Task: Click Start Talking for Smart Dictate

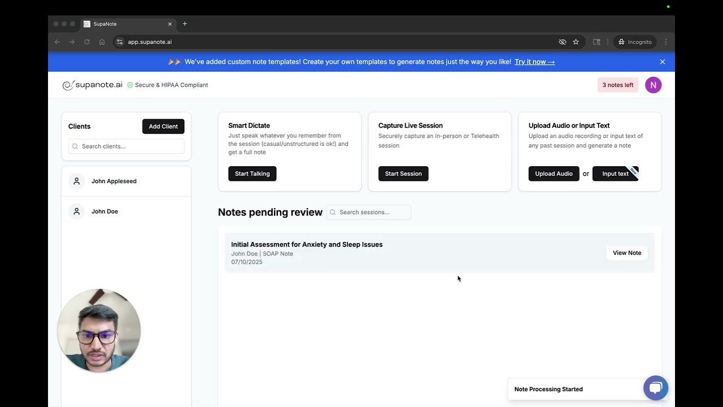Action: pyautogui.click(x=252, y=174)
